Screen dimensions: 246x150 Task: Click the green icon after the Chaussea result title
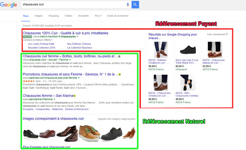coord(119,56)
